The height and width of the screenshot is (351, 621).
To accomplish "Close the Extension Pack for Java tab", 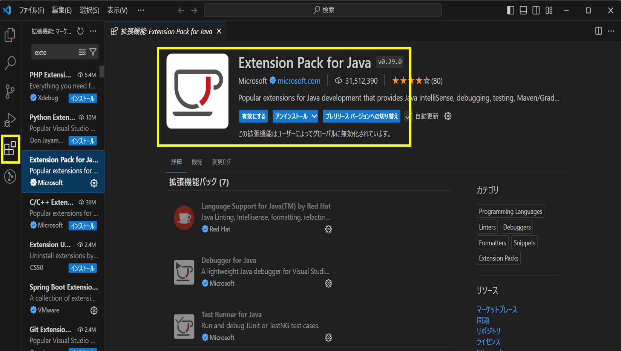I will tap(219, 31).
